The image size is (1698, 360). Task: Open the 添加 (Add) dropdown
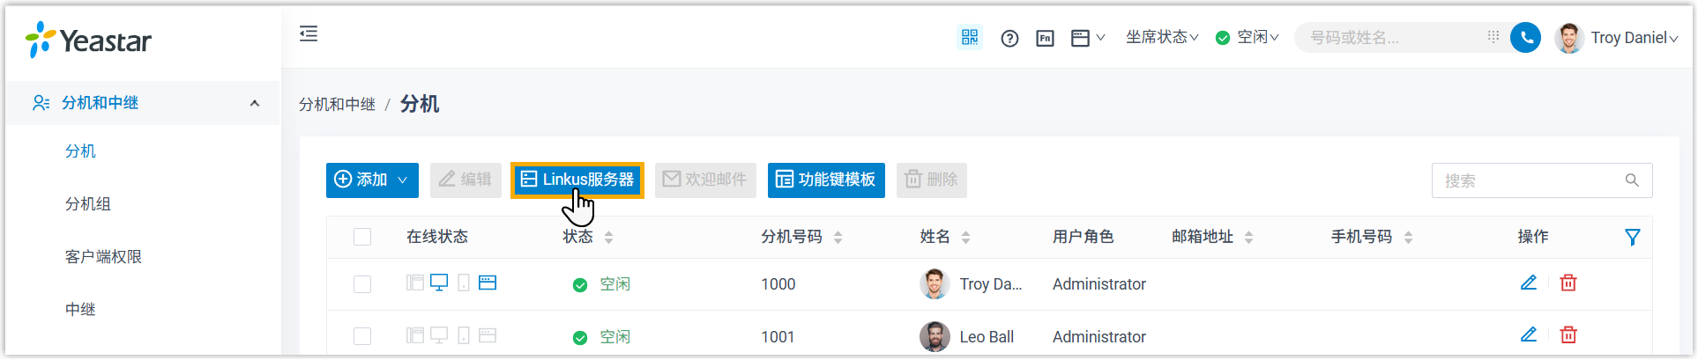pyautogui.click(x=372, y=180)
